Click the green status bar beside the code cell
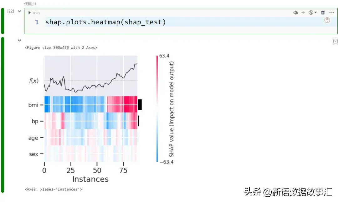 3,21
